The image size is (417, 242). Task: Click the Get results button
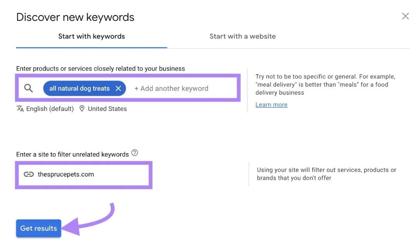[39, 228]
